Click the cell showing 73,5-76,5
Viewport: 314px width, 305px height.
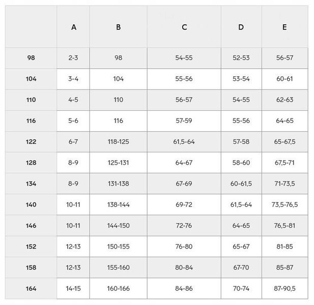coord(284,204)
